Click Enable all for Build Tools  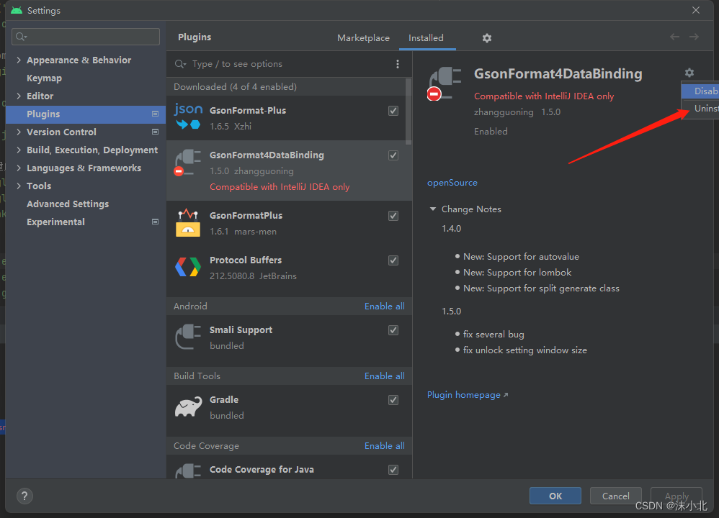pyautogui.click(x=384, y=376)
